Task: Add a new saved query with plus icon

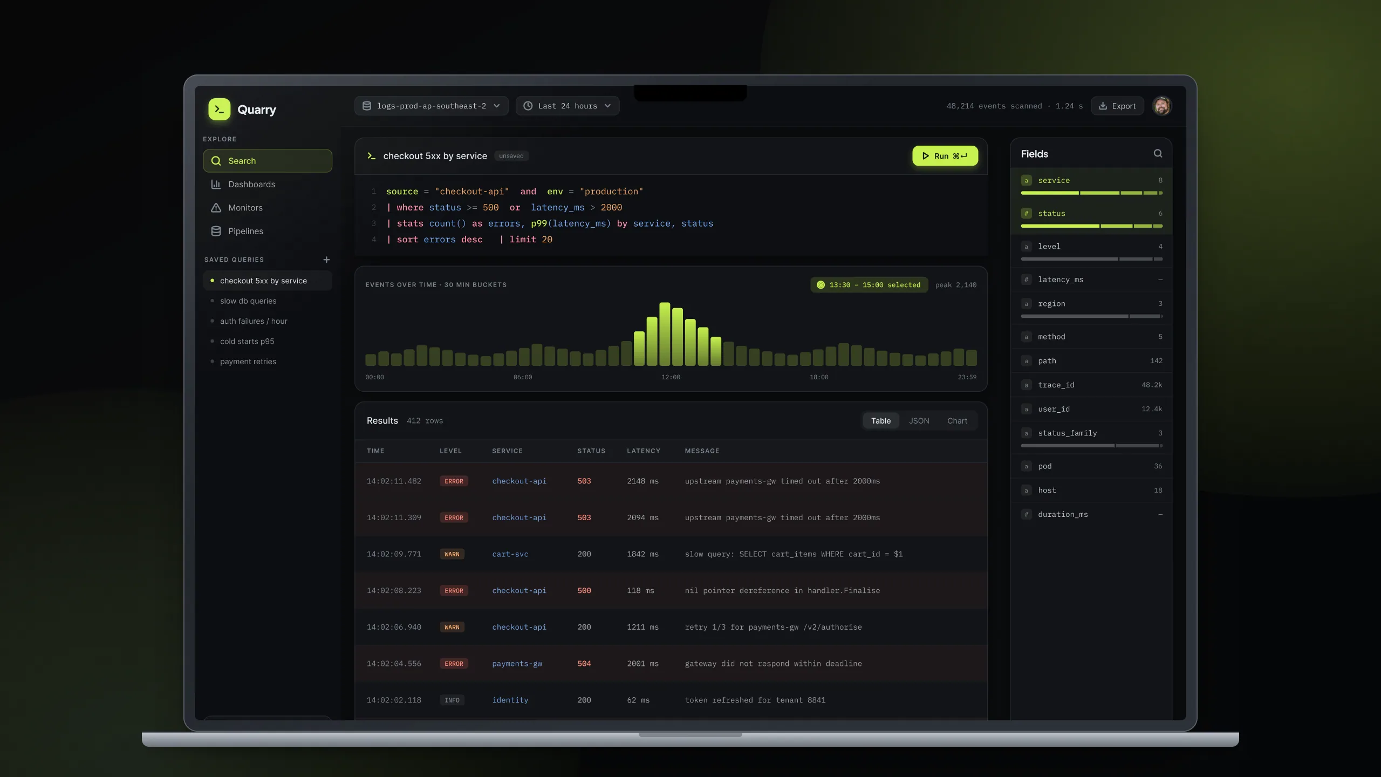Action: click(326, 260)
